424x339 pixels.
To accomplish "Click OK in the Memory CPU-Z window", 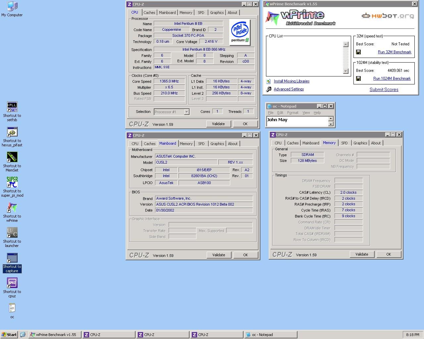I will [x=389, y=254].
